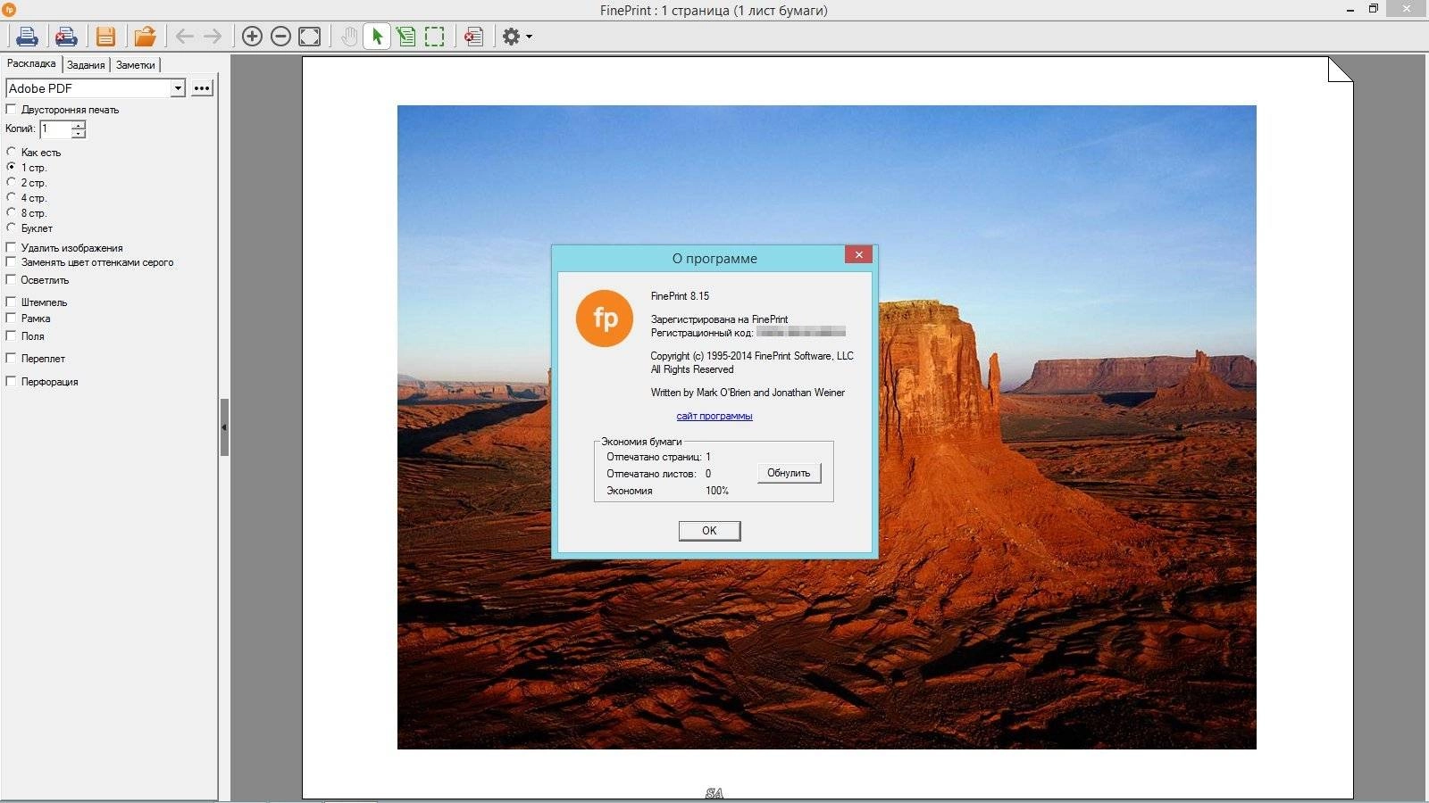Click the О программе dialog title

pyautogui.click(x=714, y=259)
